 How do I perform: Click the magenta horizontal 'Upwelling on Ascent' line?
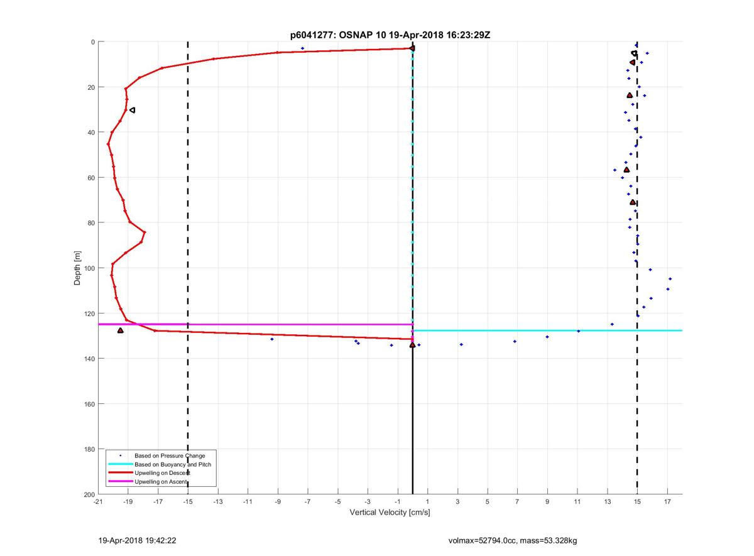254,324
